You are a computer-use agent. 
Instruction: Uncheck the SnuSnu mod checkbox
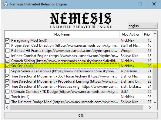(7, 66)
